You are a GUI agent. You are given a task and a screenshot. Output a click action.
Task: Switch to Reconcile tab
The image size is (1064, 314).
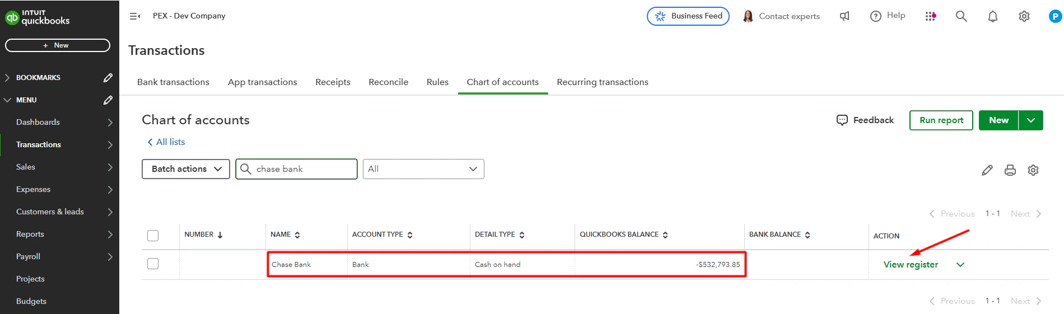click(x=389, y=82)
